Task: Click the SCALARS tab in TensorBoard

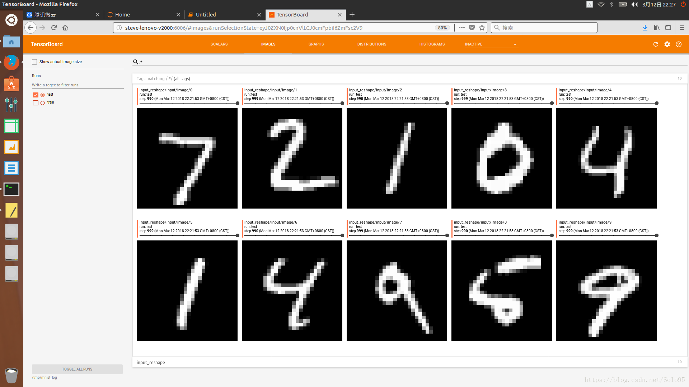Action: pos(219,44)
